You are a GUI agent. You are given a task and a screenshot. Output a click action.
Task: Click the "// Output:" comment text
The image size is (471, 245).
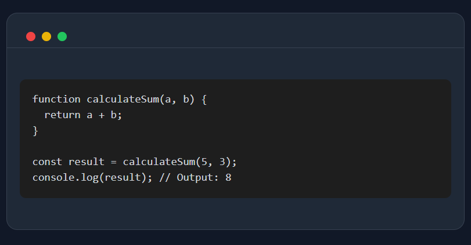186,177
